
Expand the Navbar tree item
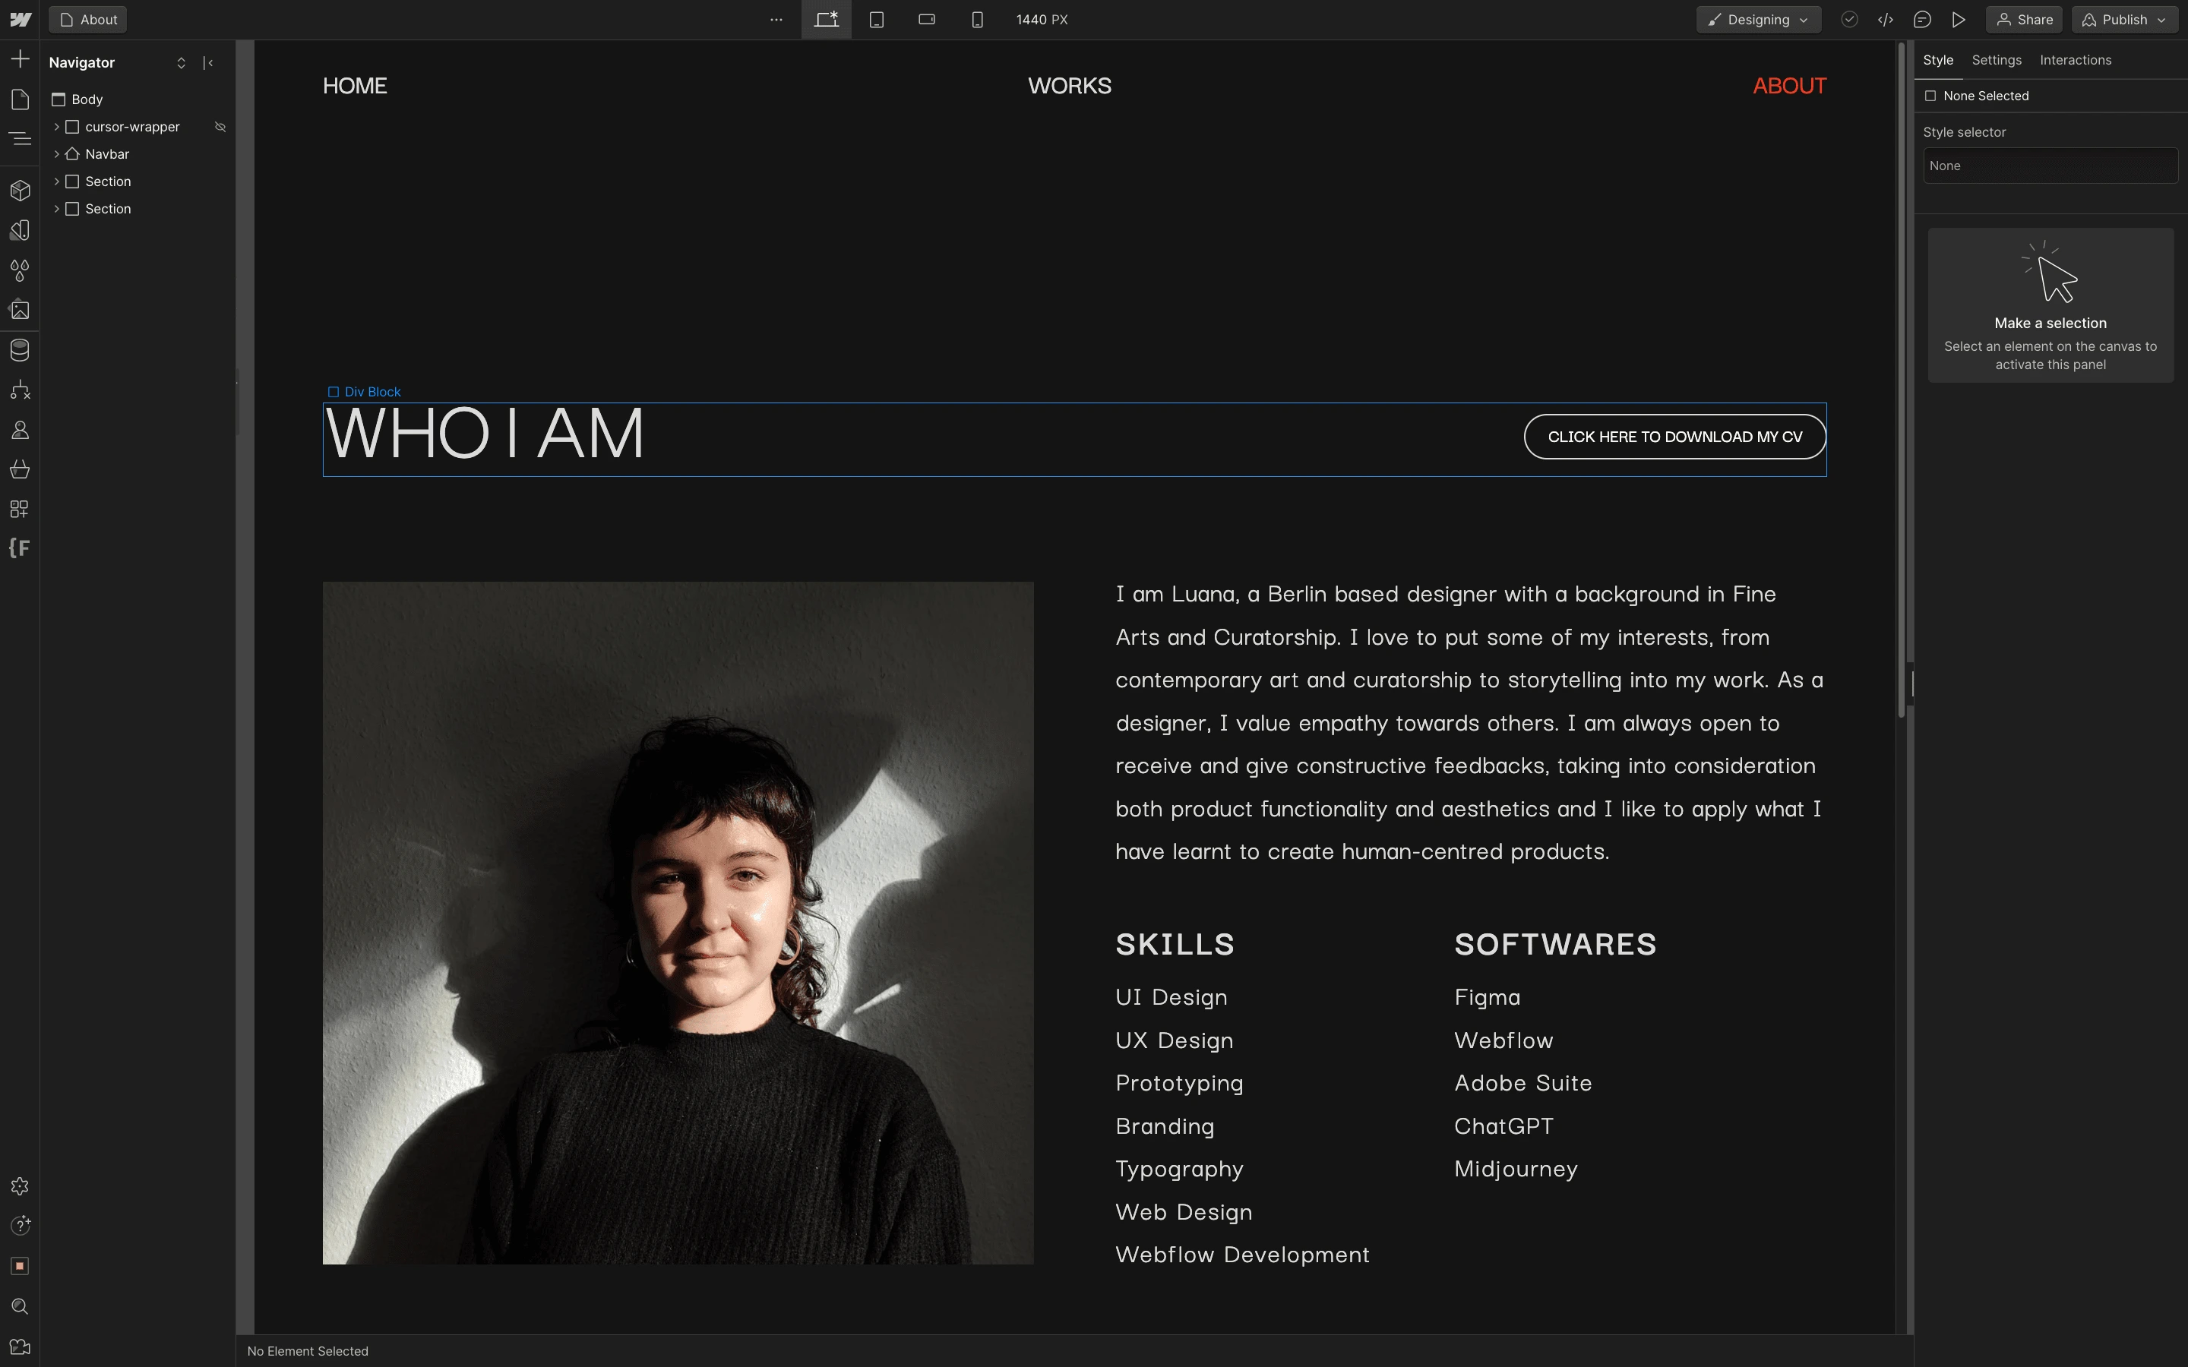(55, 153)
